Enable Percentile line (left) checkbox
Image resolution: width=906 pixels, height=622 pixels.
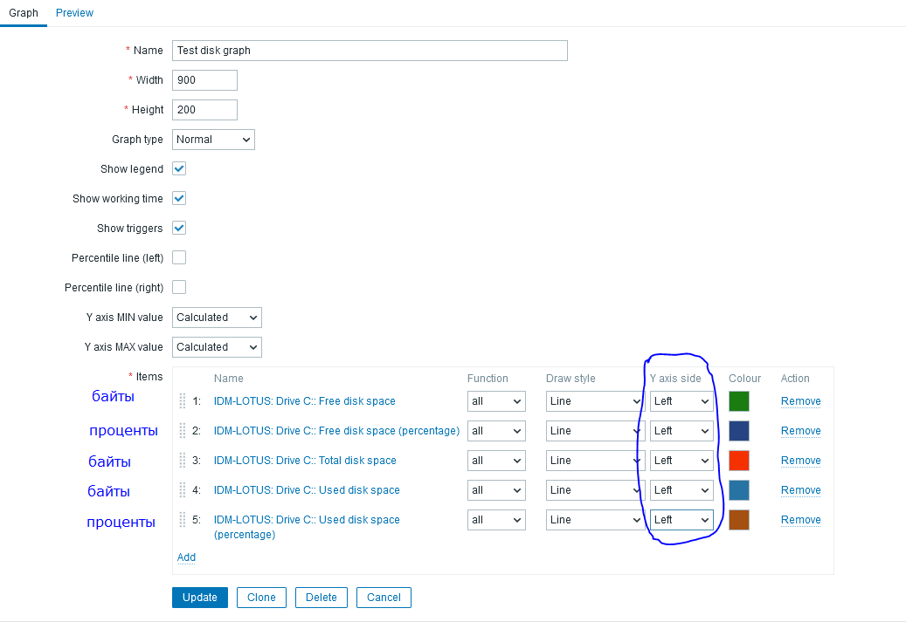pos(179,258)
